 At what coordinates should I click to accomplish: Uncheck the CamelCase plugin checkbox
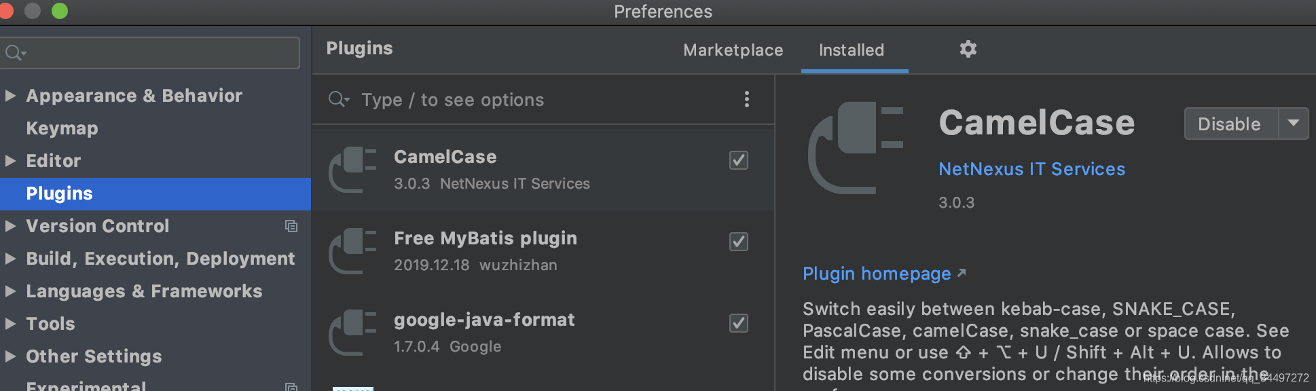click(738, 160)
